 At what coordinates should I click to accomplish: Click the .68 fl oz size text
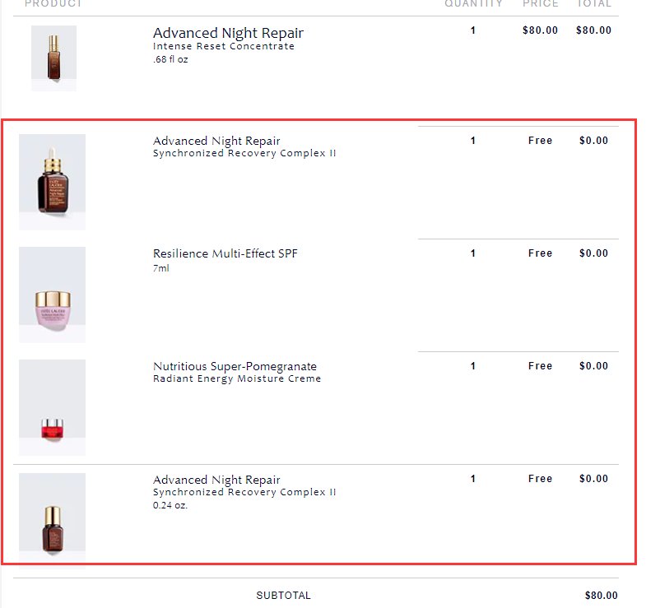(x=170, y=59)
